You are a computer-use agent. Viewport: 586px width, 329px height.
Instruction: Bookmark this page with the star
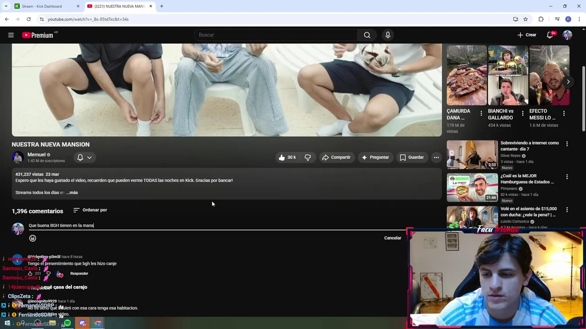pos(526,19)
